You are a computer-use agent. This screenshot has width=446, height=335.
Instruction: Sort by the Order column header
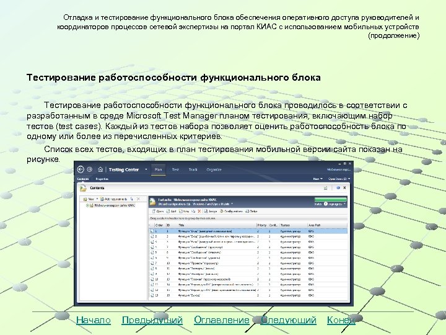160,225
